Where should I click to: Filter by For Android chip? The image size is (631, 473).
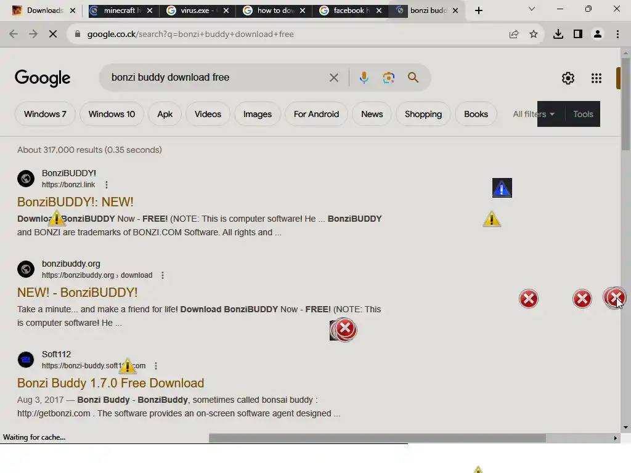tap(316, 114)
